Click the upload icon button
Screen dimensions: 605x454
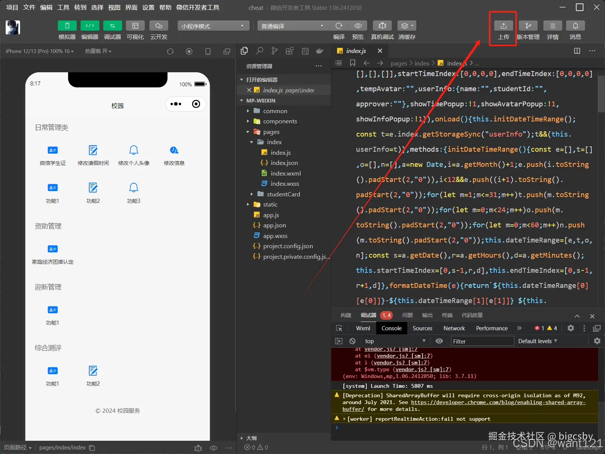click(x=504, y=26)
